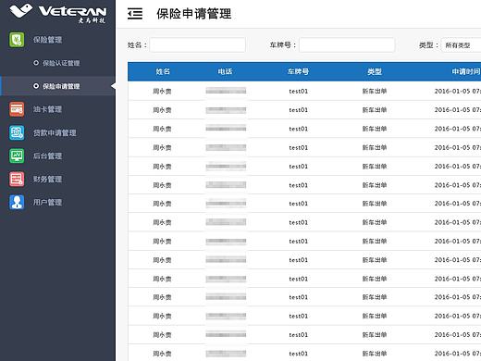This screenshot has width=481, height=361.
Task: Select test01 in the last visible row
Action: [x=298, y=354]
